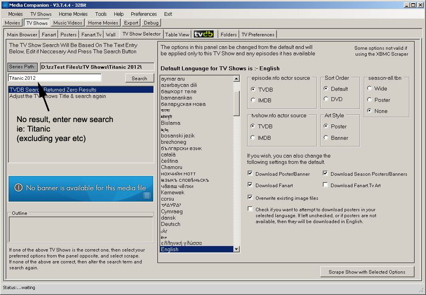The image size is (426, 295).
Task: Enable Download Fanart.Tv Art checkbox
Action: 325,185
